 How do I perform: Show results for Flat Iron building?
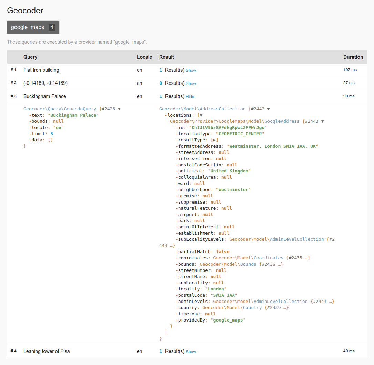coord(191,70)
